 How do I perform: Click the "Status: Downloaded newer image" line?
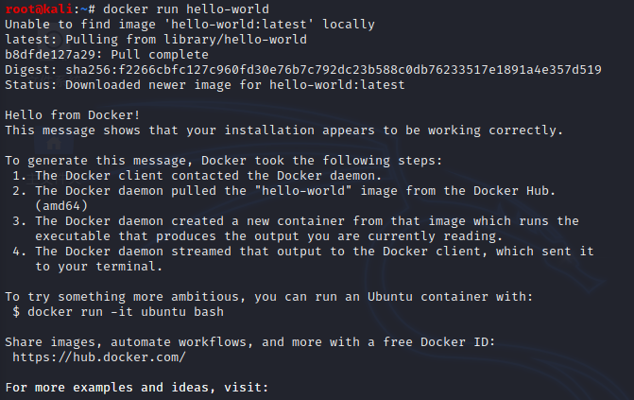pos(204,85)
